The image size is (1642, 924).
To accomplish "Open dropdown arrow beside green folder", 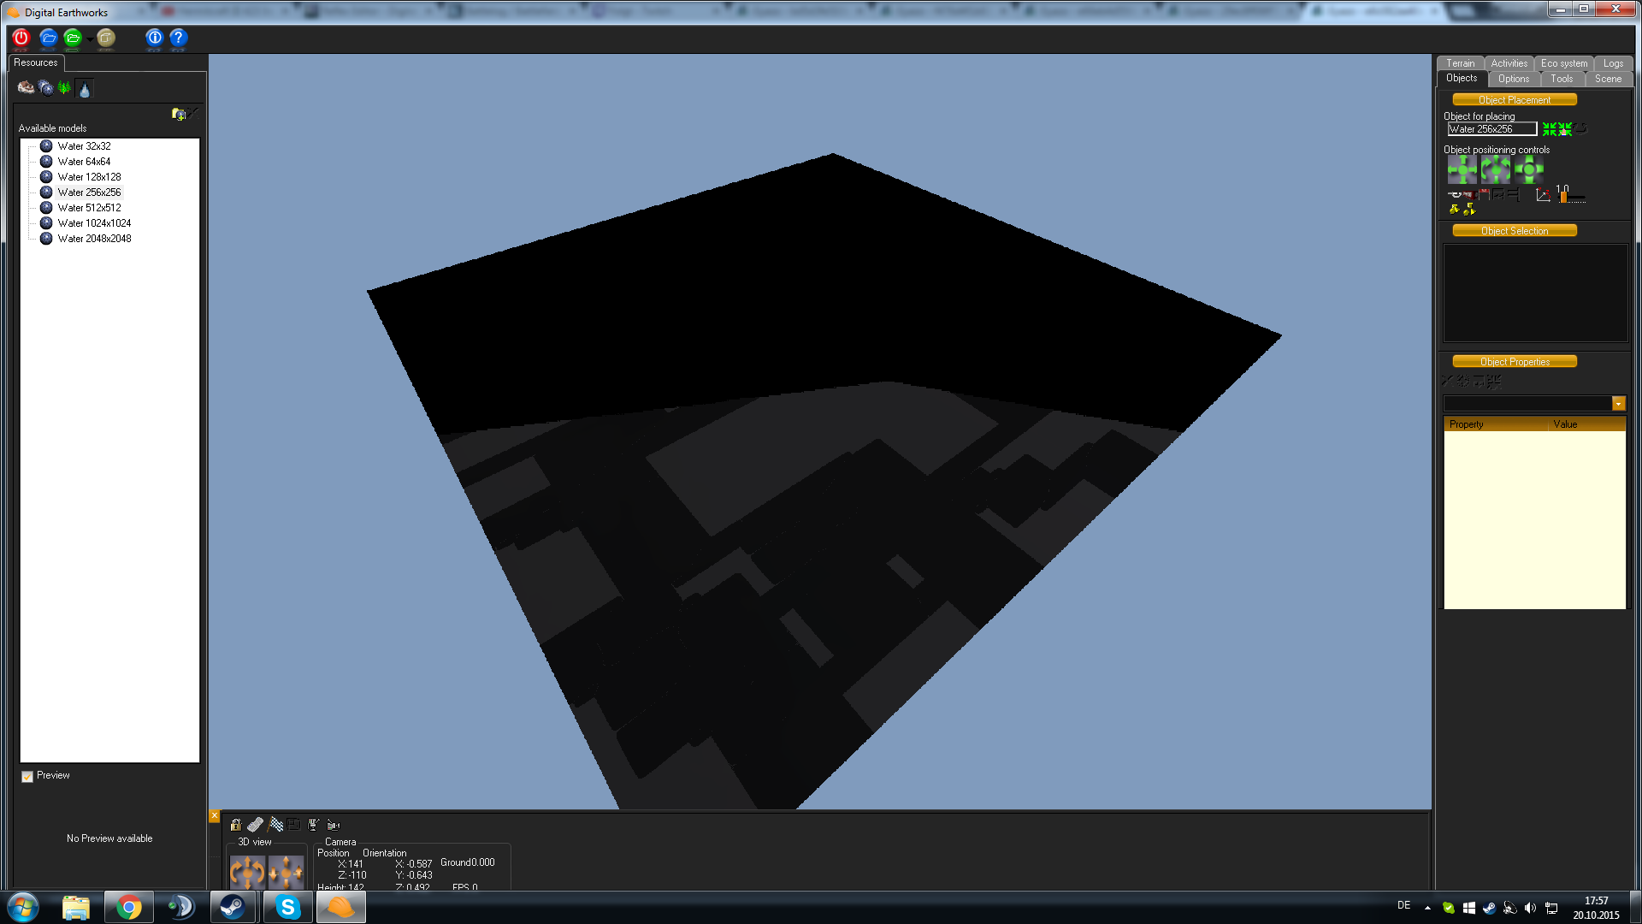I will pyautogui.click(x=90, y=39).
